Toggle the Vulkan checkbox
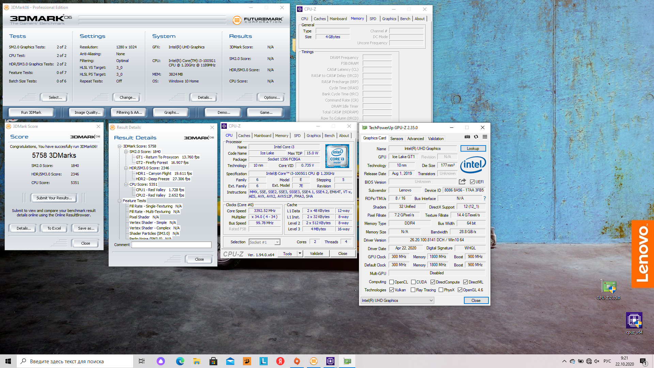Screen dimensions: 654x368 tap(391, 290)
